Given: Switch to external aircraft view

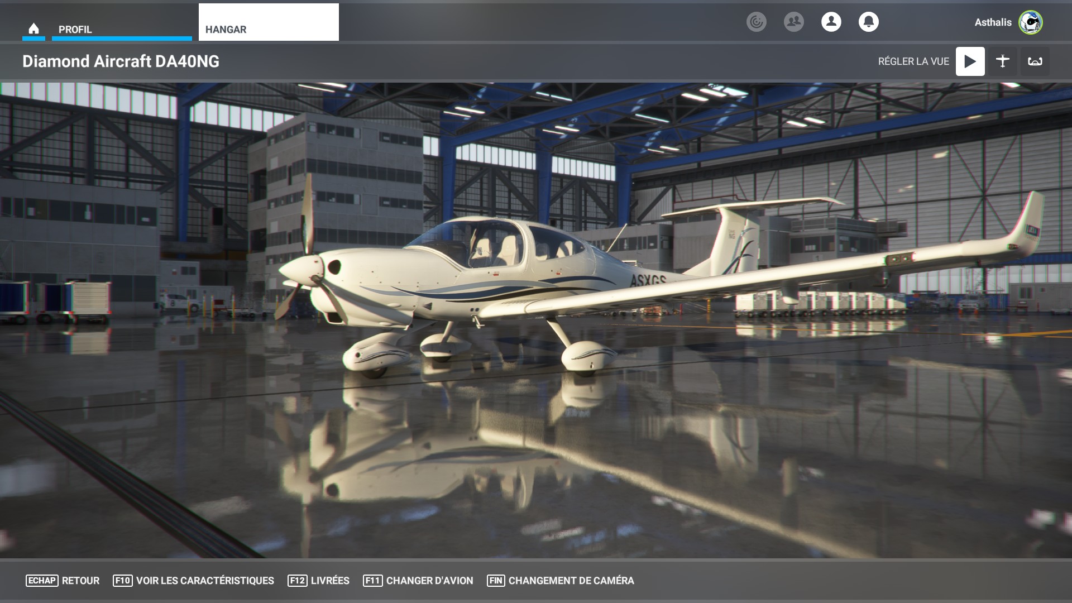Looking at the screenshot, I should 1002,61.
